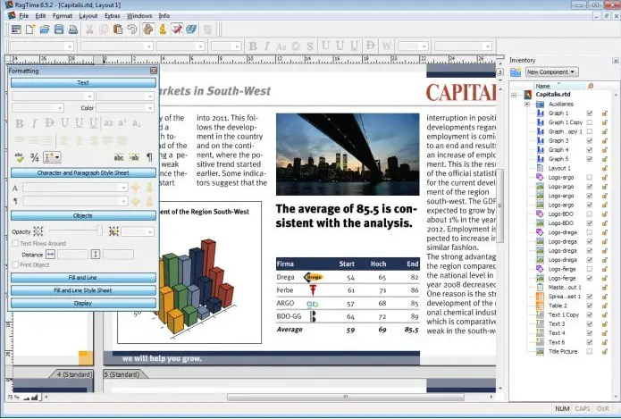Enable the Print Object checkbox
The image size is (621, 419).
(x=16, y=264)
